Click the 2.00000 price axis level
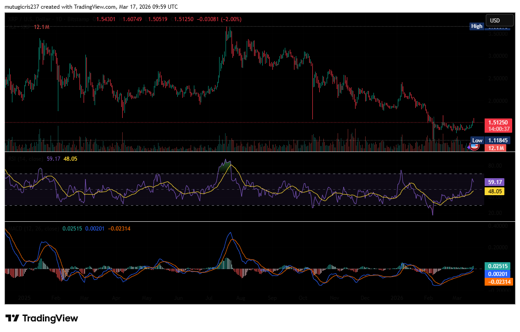 (x=498, y=101)
